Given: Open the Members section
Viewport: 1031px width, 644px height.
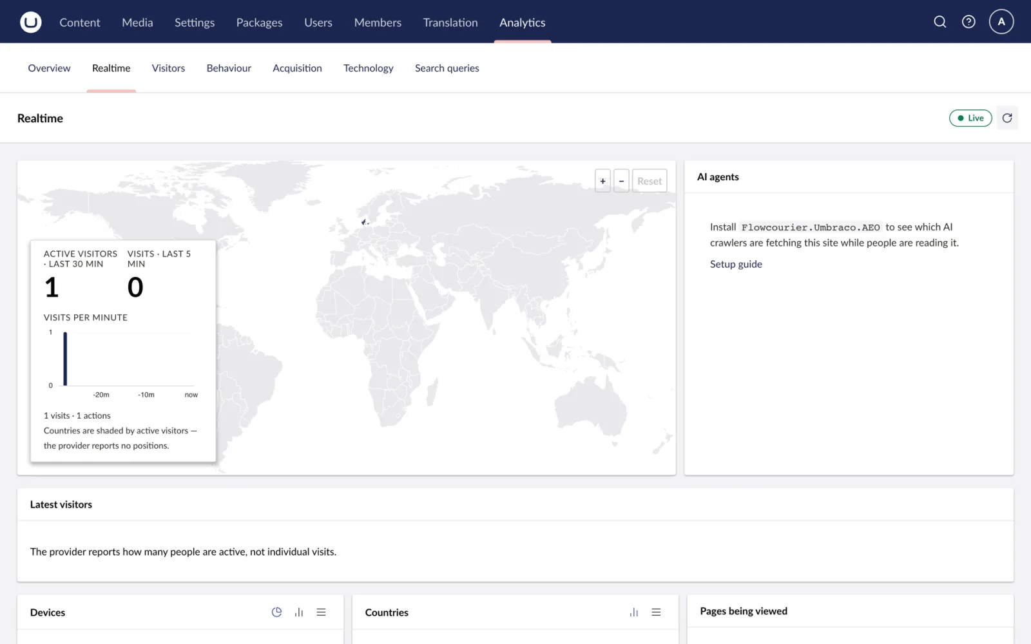Looking at the screenshot, I should point(378,23).
